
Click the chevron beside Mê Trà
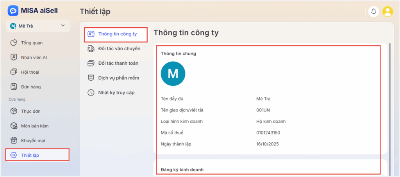pyautogui.click(x=63, y=26)
